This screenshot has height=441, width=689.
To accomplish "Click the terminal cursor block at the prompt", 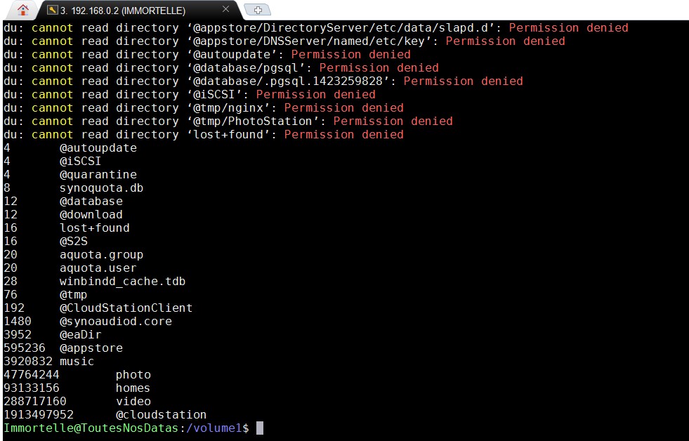I will coord(259,428).
